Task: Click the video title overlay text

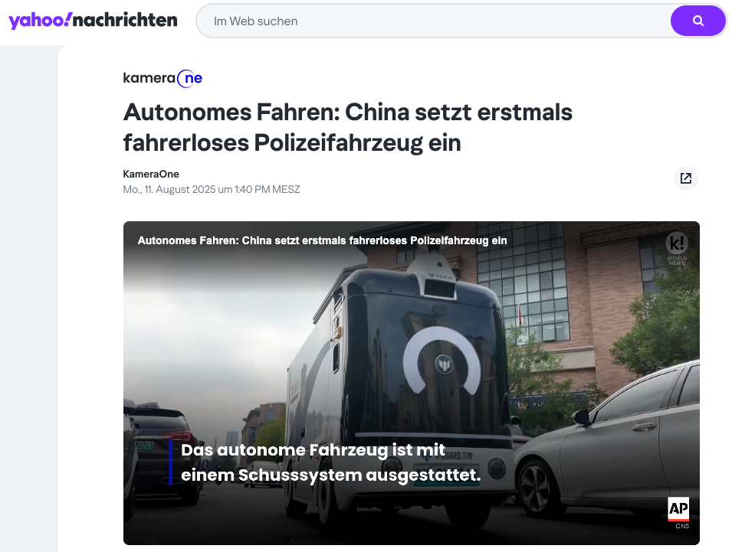Action: tap(322, 240)
